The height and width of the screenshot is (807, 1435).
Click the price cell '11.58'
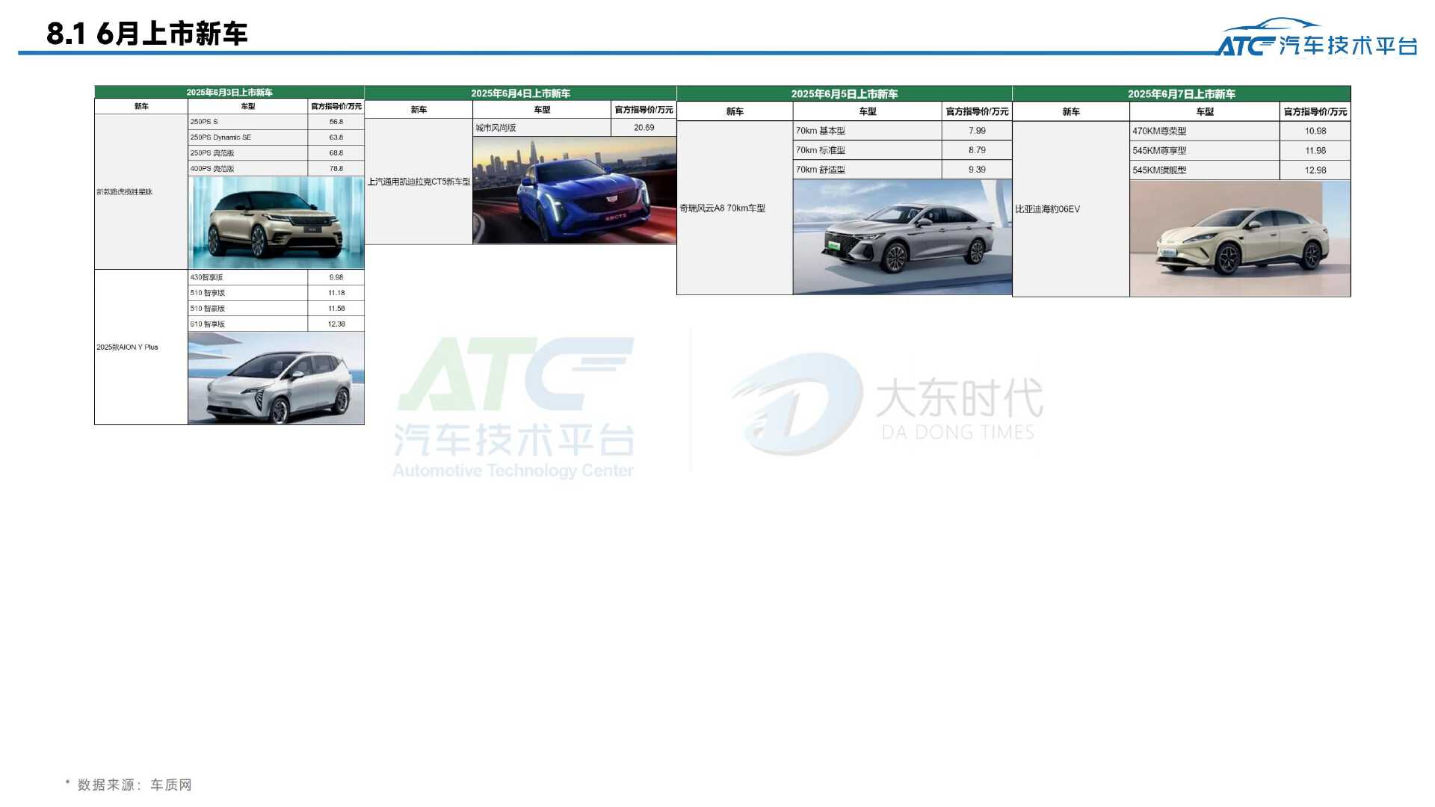tap(336, 309)
